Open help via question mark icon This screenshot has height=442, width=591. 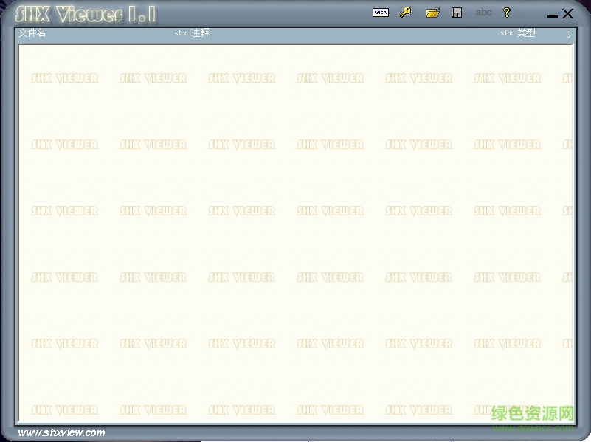[506, 13]
